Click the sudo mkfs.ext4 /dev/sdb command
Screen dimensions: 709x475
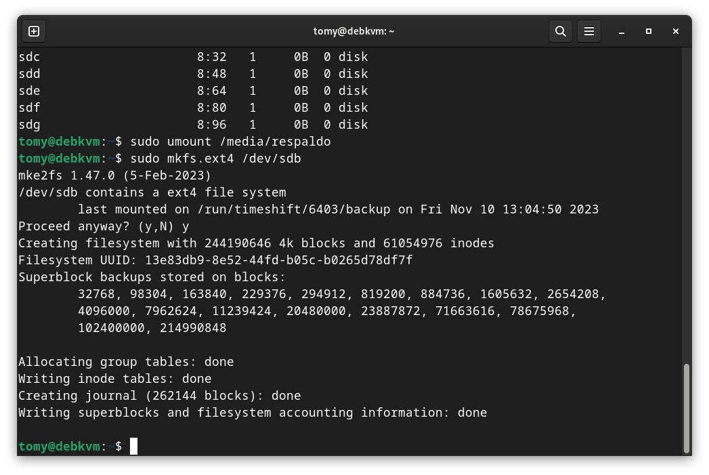pos(215,159)
